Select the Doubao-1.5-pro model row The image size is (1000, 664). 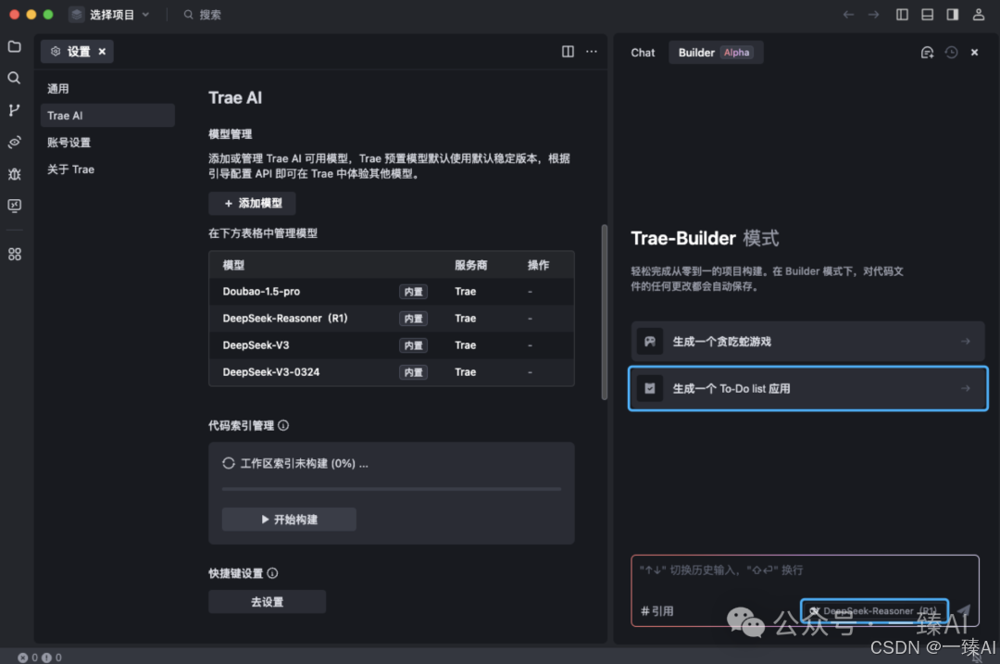(x=391, y=292)
